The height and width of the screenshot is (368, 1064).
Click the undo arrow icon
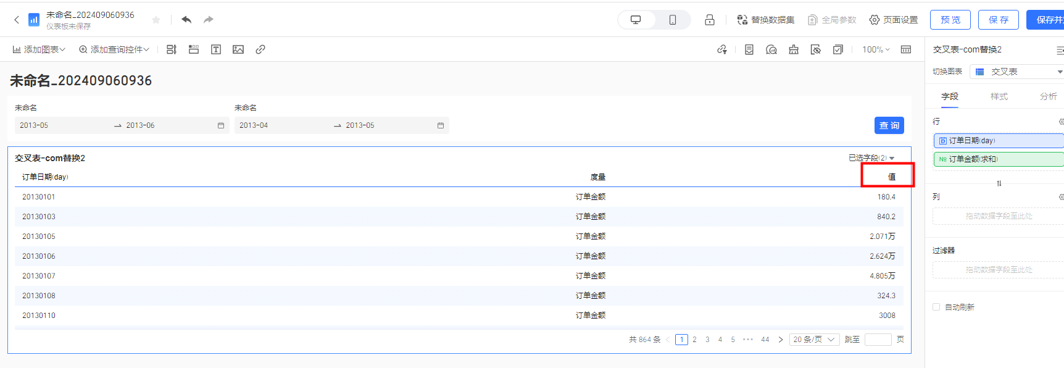tap(186, 20)
